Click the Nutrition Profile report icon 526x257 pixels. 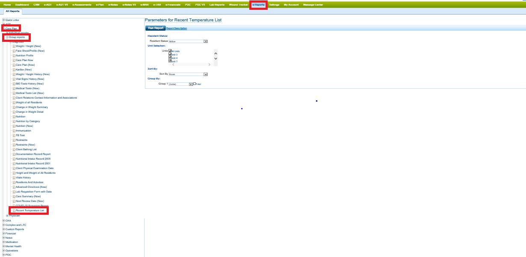point(14,55)
